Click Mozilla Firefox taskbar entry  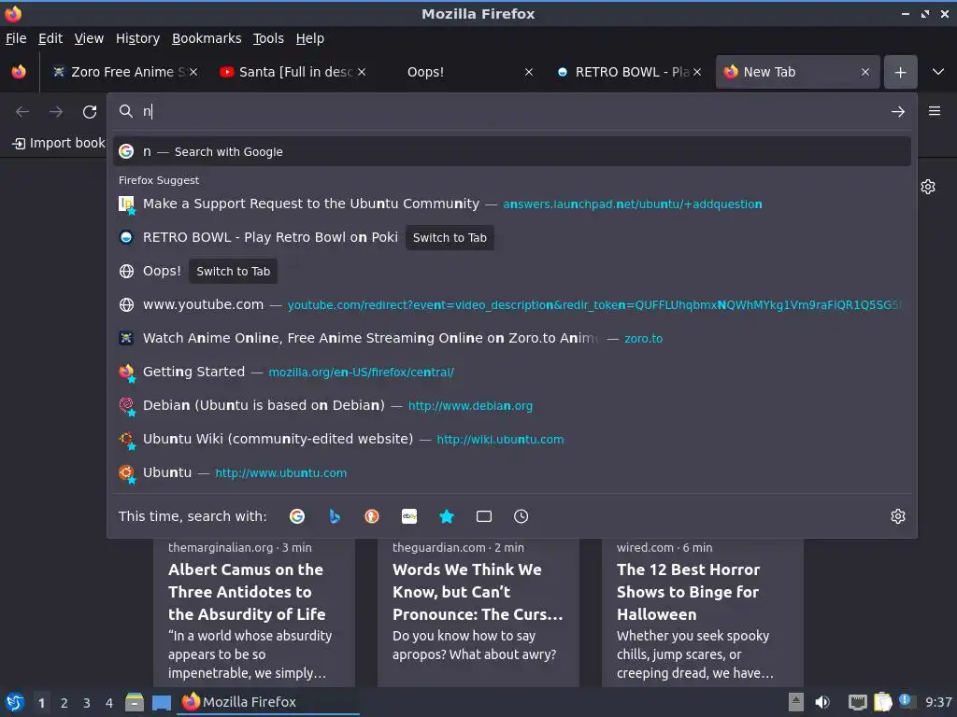[268, 702]
